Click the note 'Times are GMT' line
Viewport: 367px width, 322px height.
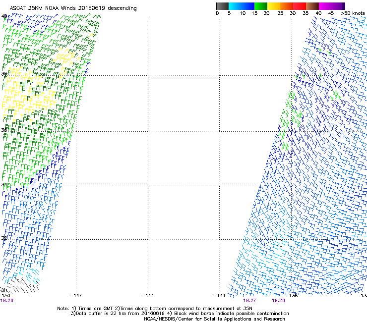point(155,309)
